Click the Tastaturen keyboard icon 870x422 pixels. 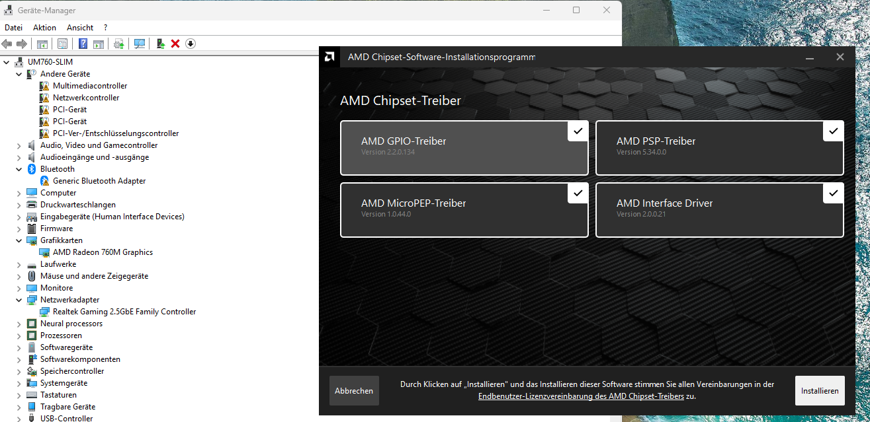tap(32, 395)
